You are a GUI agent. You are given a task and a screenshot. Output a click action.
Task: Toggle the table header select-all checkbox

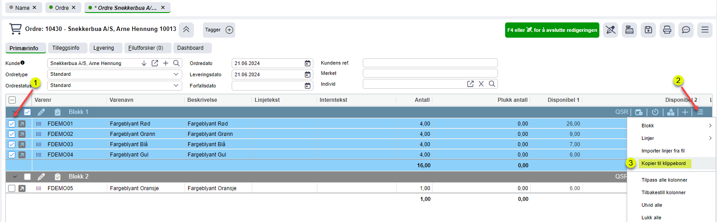point(12,100)
